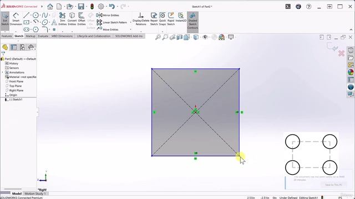Image resolution: width=355 pixels, height=199 pixels.
Task: Select the Point sketch tool
Action: tap(54, 29)
